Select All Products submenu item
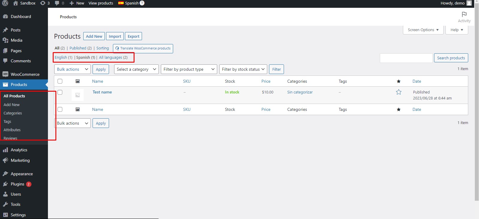 (14, 96)
